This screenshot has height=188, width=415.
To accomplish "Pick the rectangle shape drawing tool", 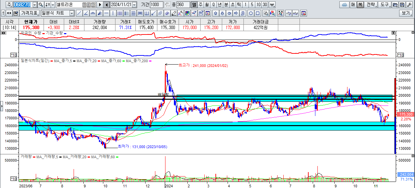I will tap(257, 14).
